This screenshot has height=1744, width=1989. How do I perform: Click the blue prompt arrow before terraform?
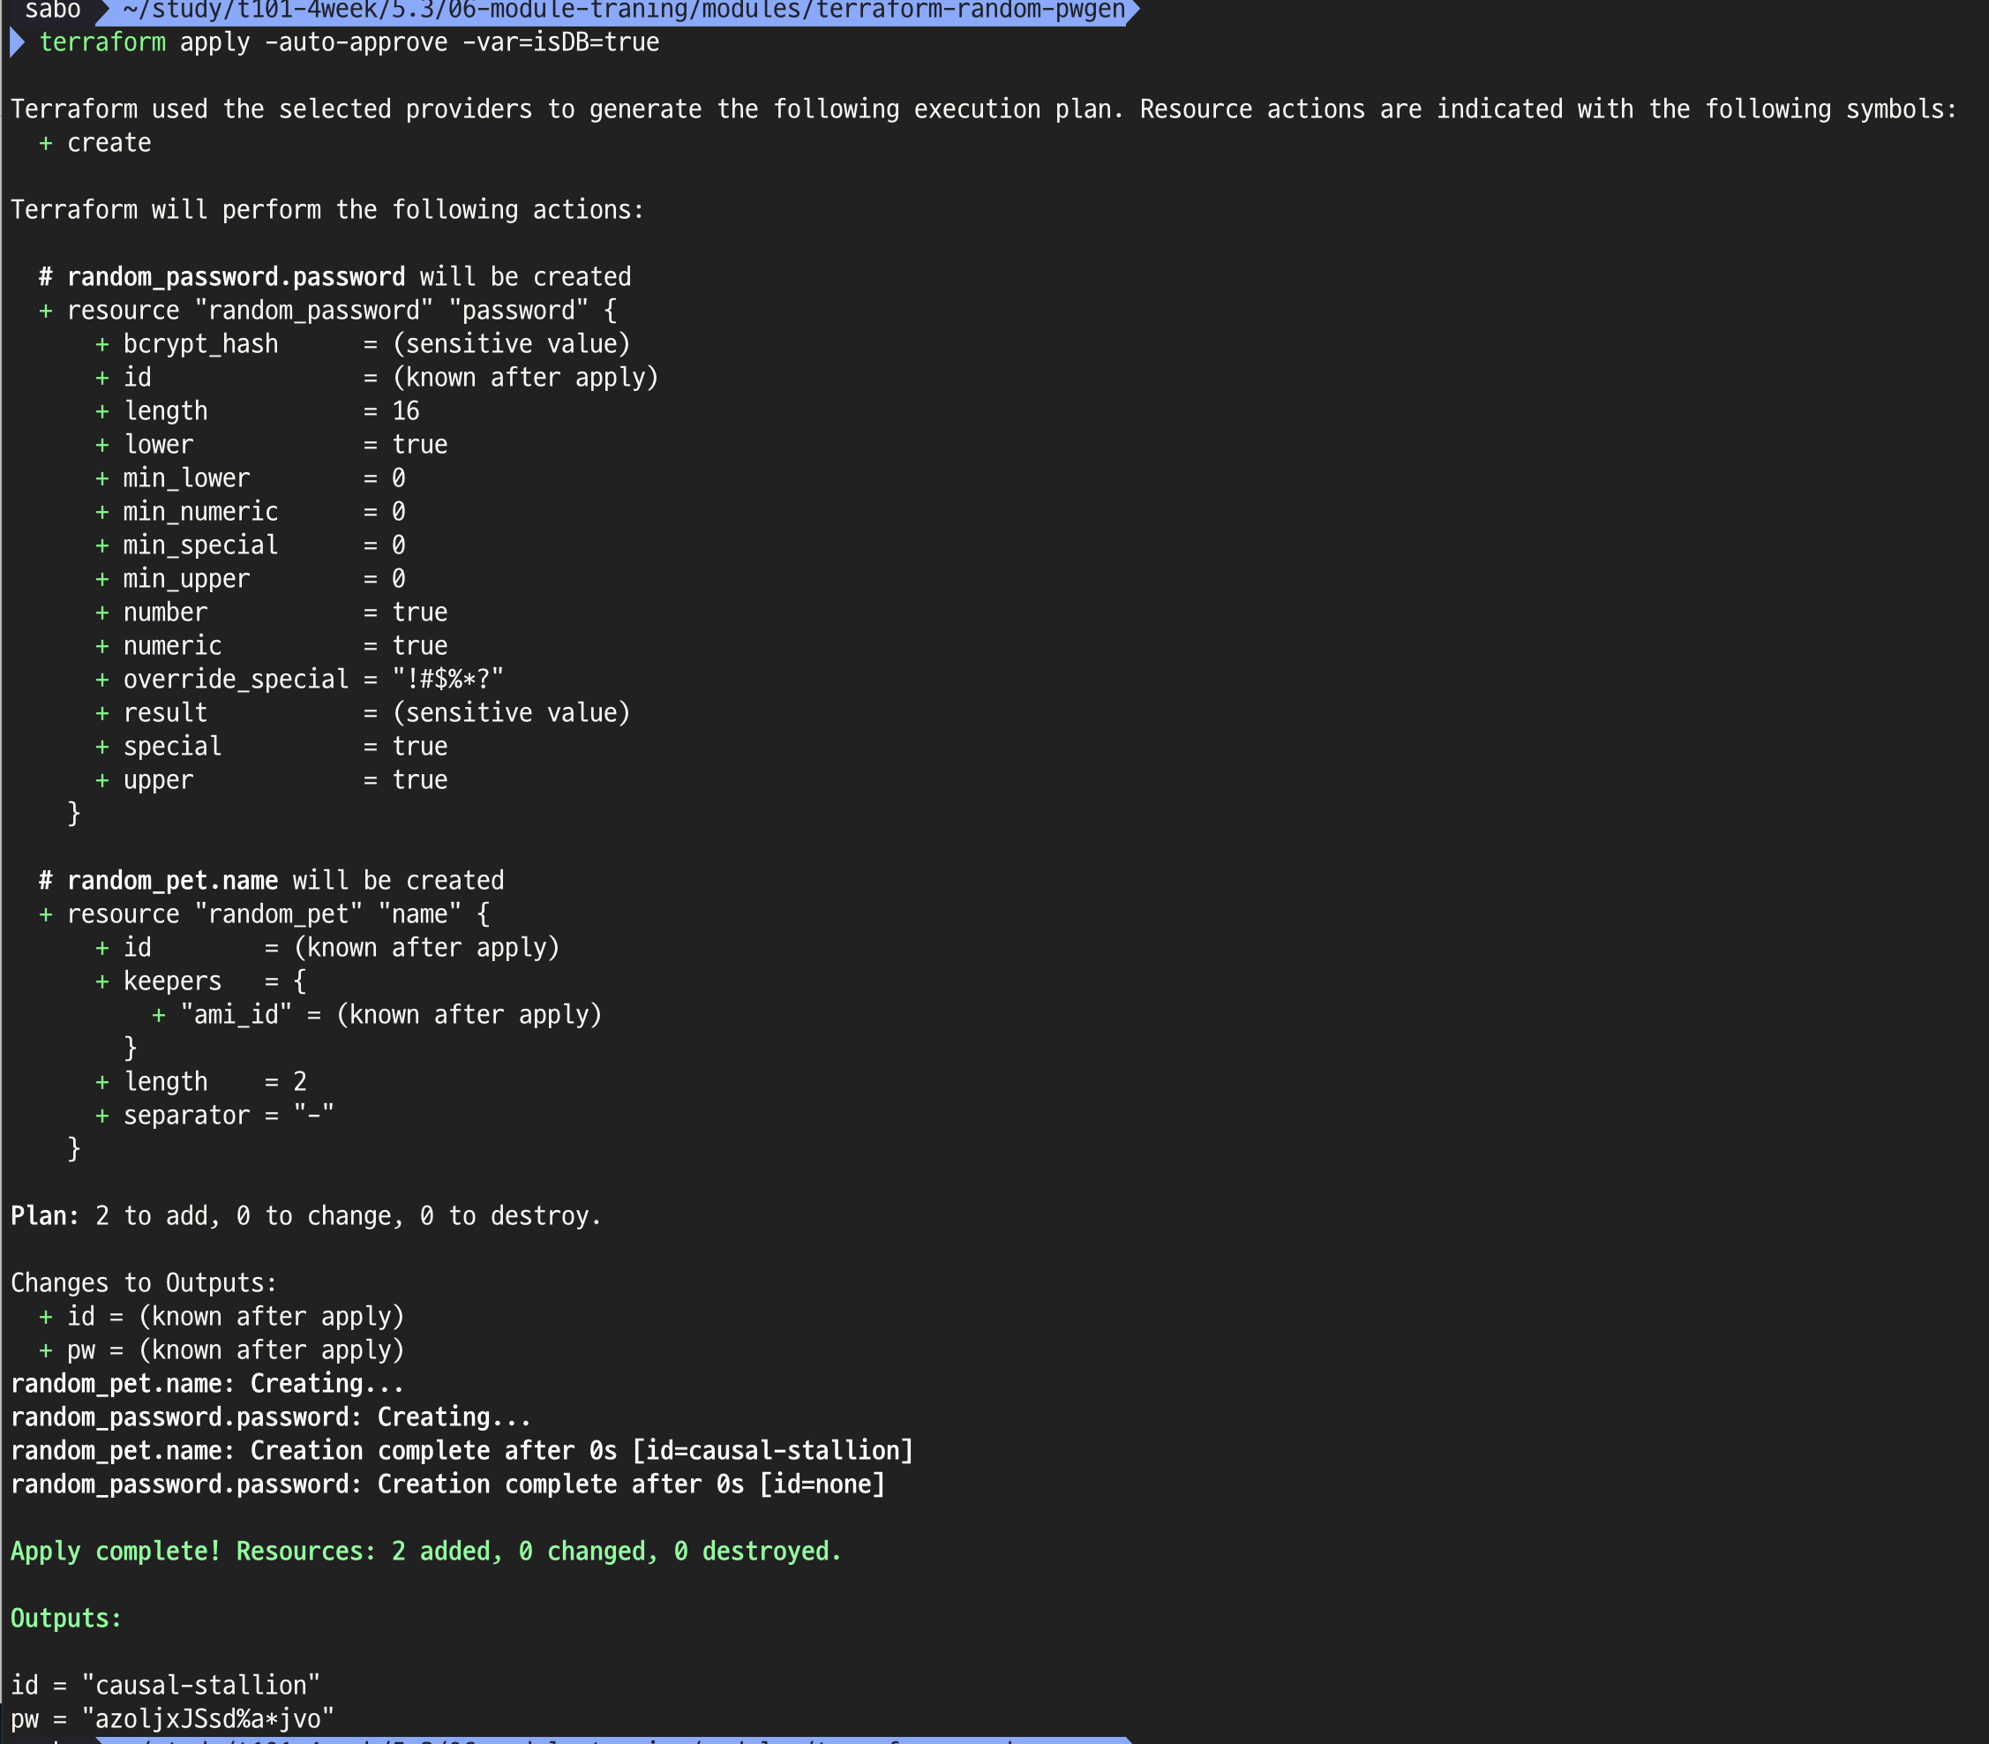(17, 43)
